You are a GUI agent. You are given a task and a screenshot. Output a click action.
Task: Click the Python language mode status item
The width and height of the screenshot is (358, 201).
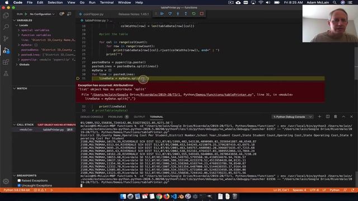click(x=335, y=190)
